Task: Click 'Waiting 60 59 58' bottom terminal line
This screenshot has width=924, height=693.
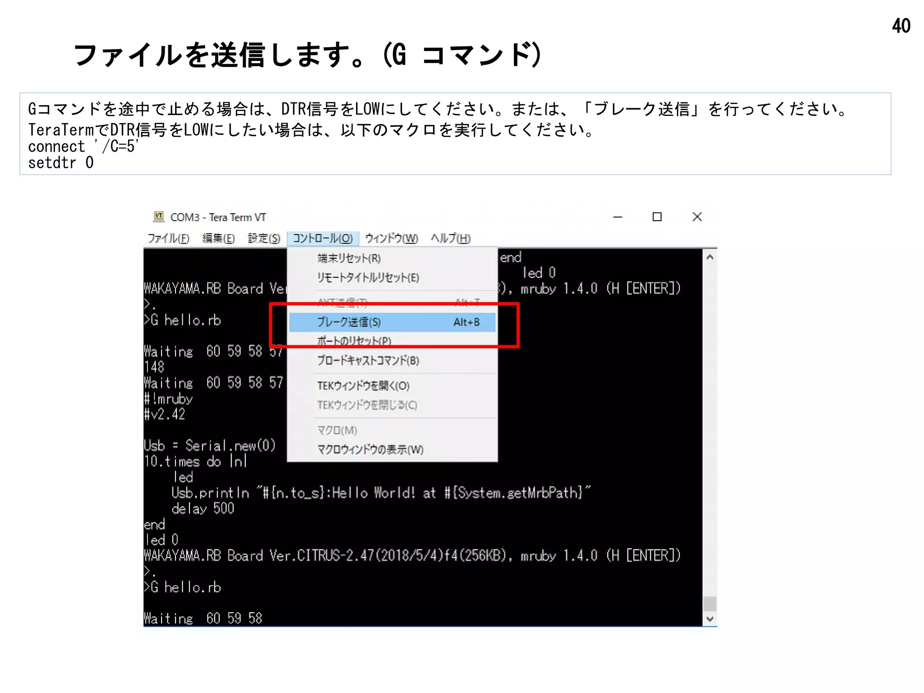Action: (x=203, y=618)
